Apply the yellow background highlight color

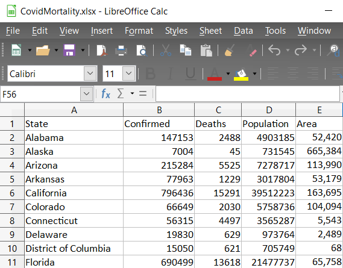[241, 75]
